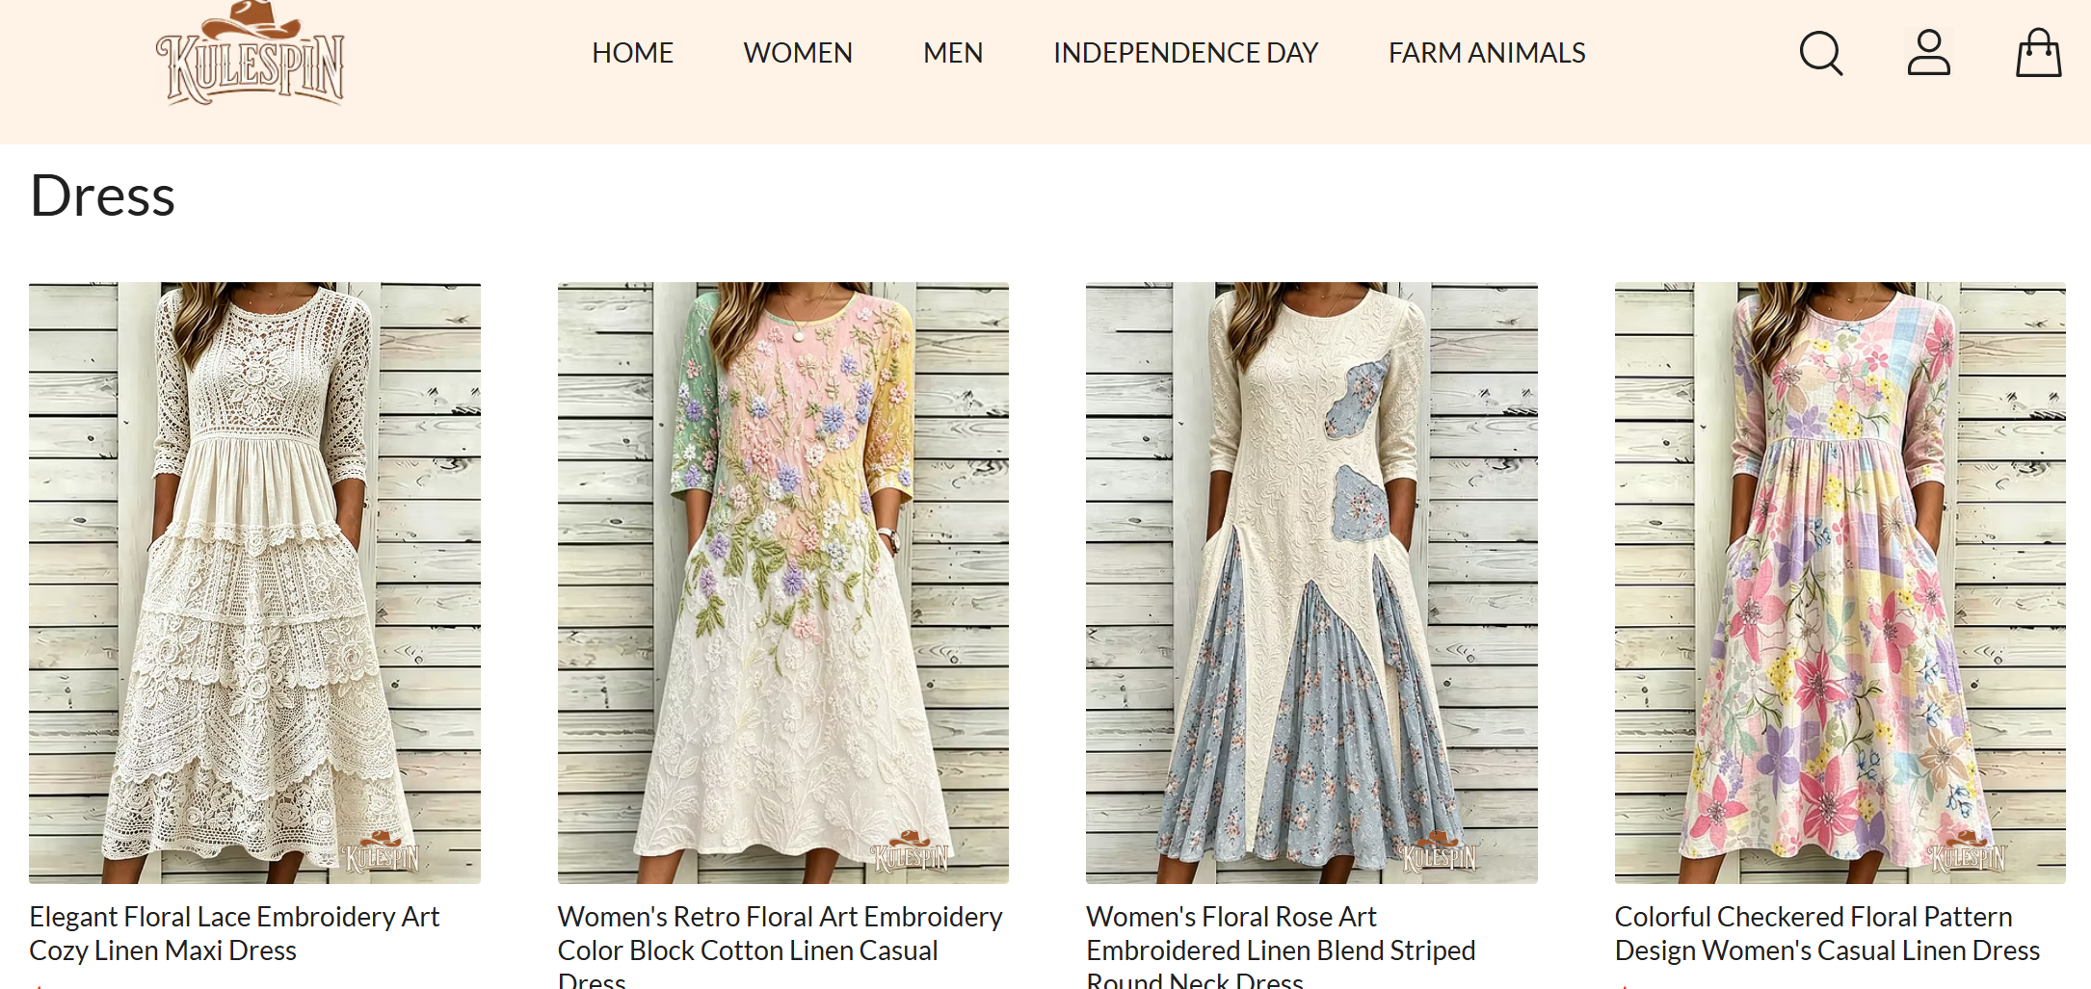This screenshot has width=2091, height=989.
Task: Click the Kulespin watermark on the lace dress image
Action: click(382, 852)
